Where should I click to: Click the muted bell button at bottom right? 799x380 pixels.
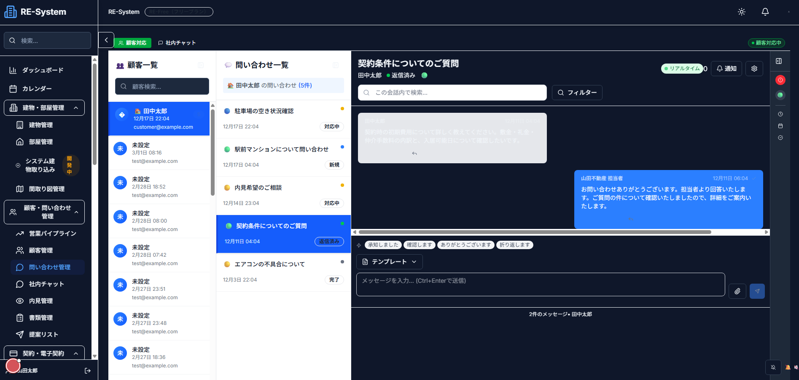[x=773, y=367]
